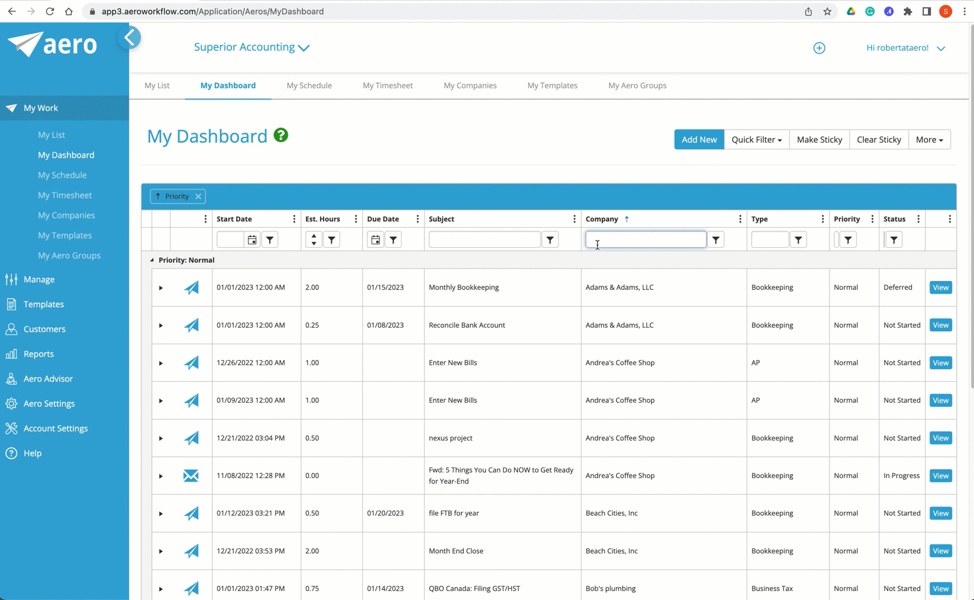This screenshot has width=974, height=600.
Task: Focus the Subject filter text box
Action: tap(484, 240)
